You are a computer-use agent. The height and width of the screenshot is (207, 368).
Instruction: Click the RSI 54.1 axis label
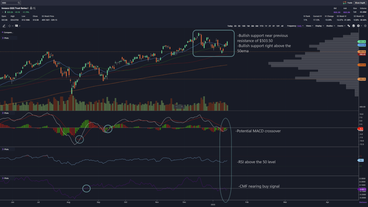361,160
